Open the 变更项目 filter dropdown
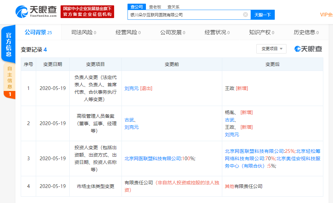Viewport: 333px width, 203px height. tap(271, 49)
